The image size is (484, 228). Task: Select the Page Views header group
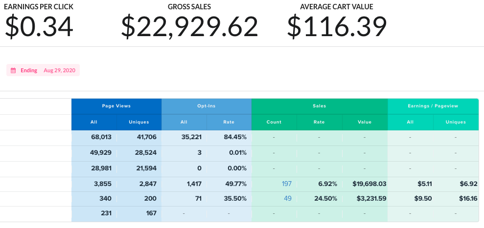116,106
